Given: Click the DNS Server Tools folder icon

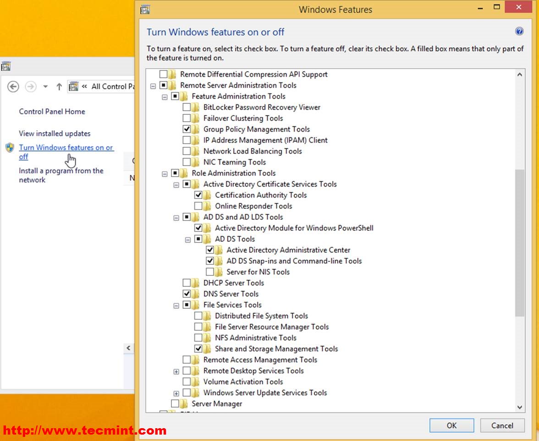Looking at the screenshot, I should click(196, 294).
